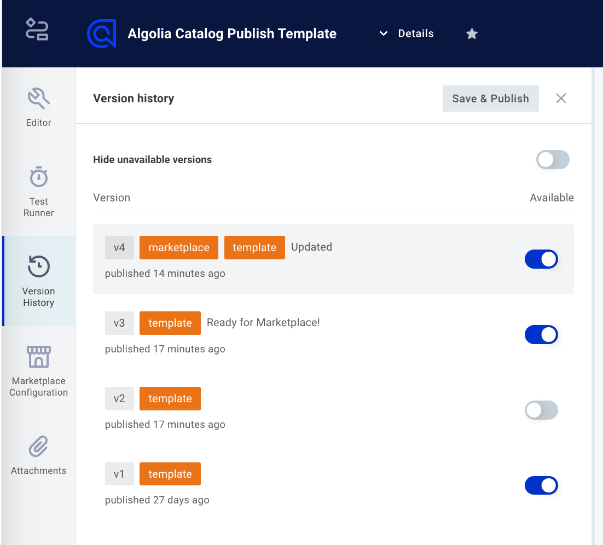Click the Version column header
603x545 pixels.
(112, 198)
